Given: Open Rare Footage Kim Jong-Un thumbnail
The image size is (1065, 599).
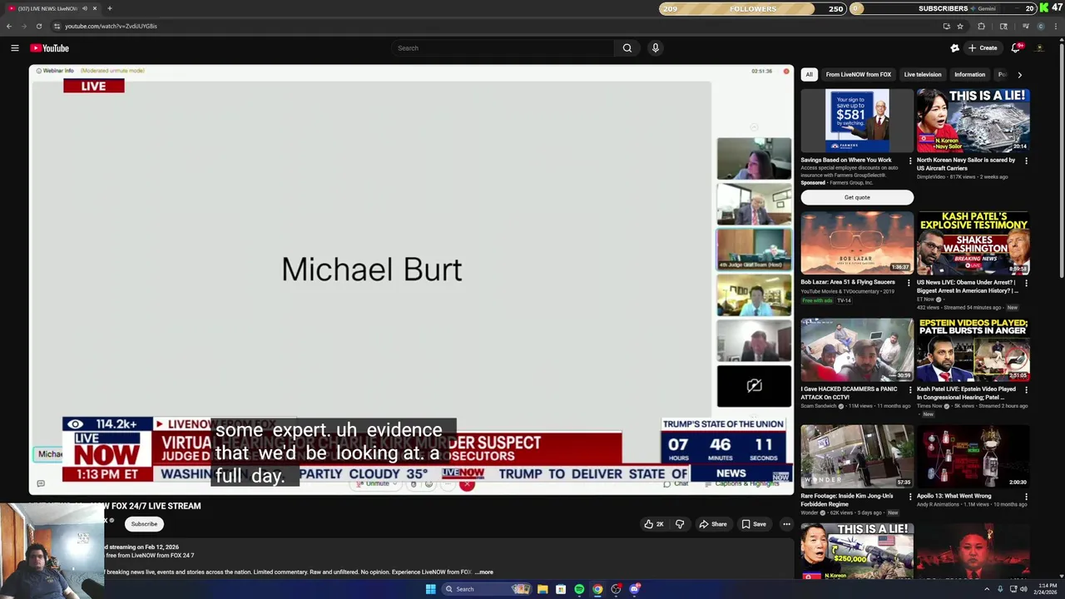Looking at the screenshot, I should (x=857, y=456).
